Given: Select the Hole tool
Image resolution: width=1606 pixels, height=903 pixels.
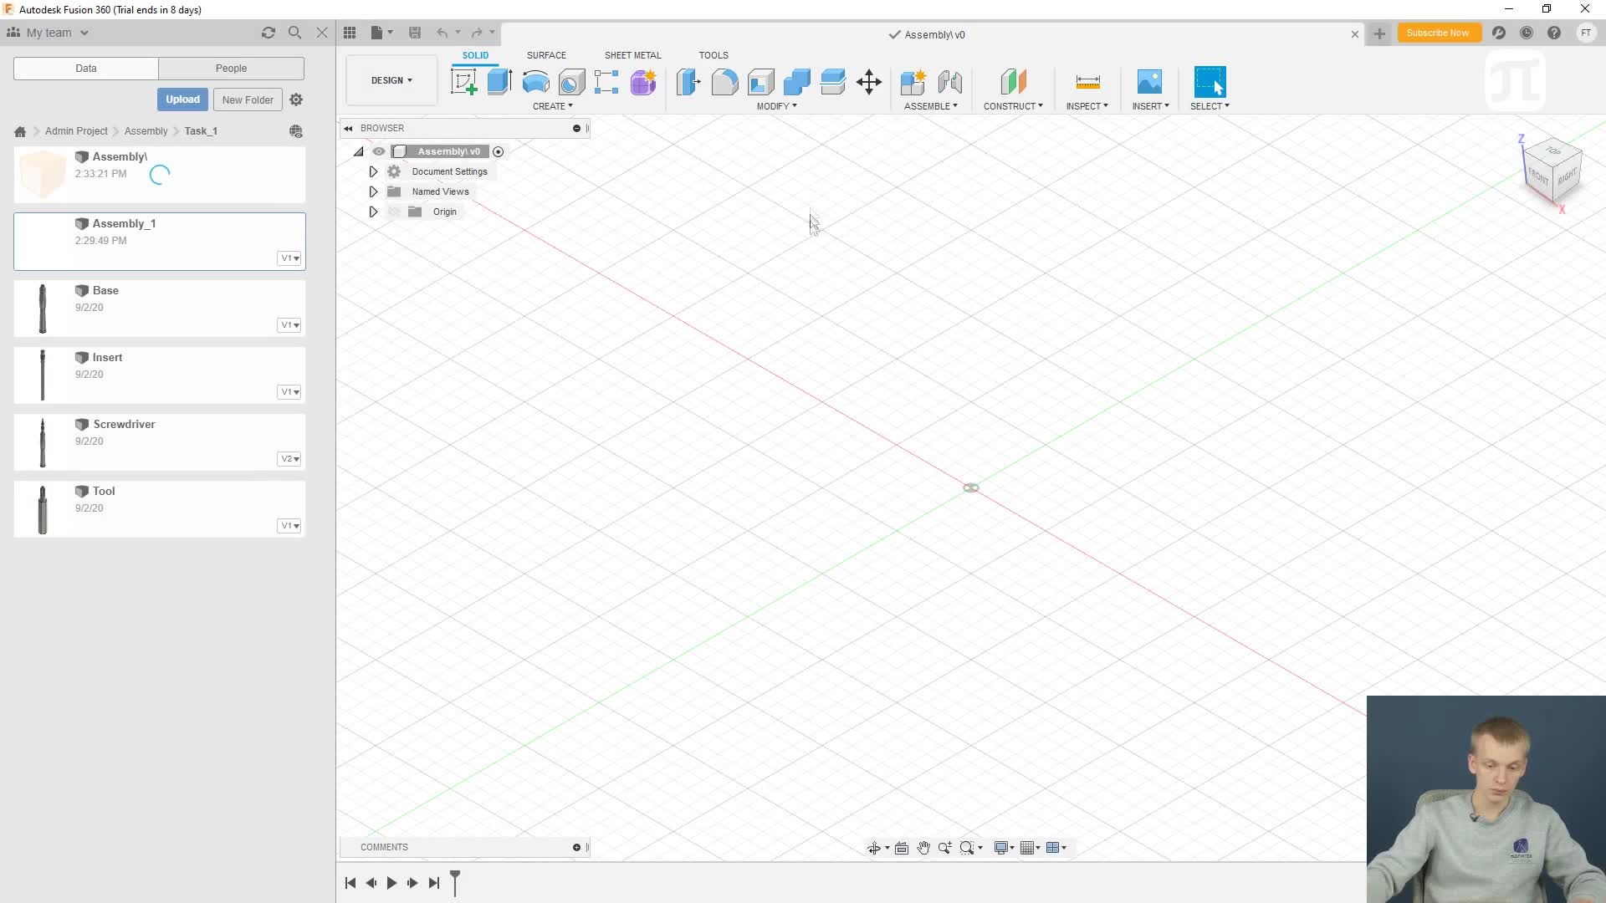Looking at the screenshot, I should (x=572, y=82).
